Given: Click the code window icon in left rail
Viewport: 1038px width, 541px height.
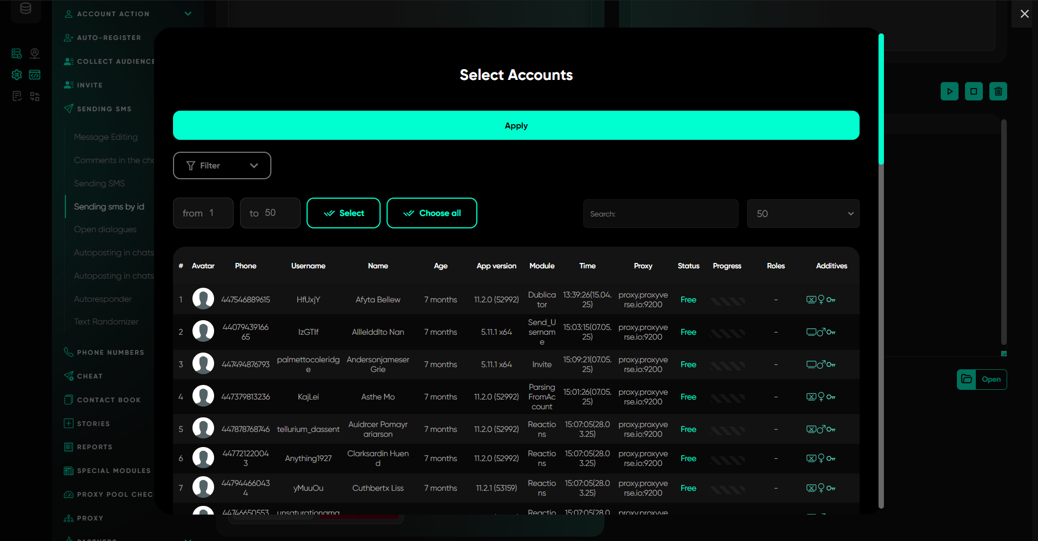Looking at the screenshot, I should tap(35, 75).
